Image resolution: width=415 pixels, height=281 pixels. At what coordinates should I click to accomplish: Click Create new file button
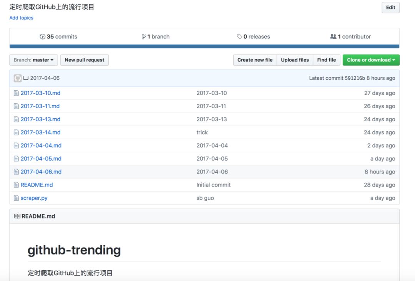[x=255, y=60]
